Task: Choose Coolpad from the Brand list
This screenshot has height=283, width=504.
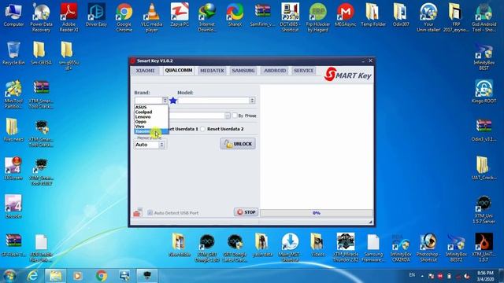Action: tap(151, 112)
